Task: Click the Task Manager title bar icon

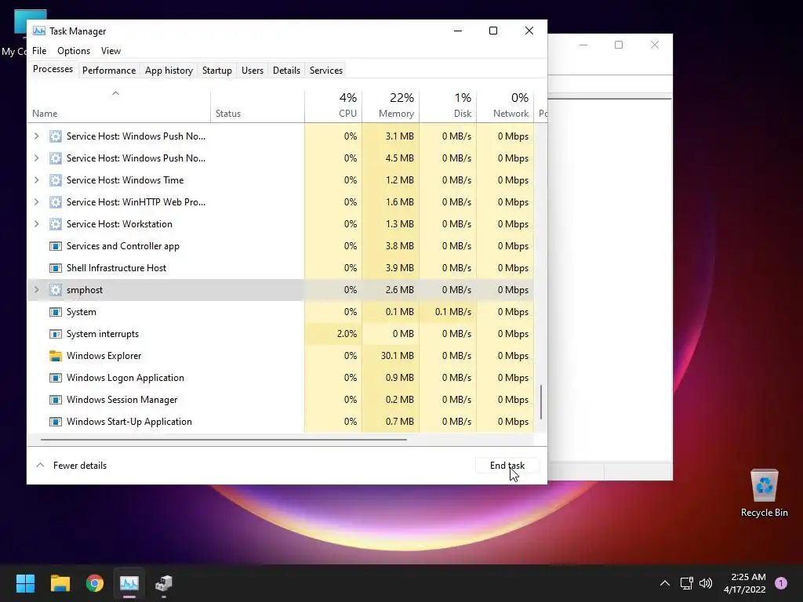Action: pyautogui.click(x=39, y=31)
